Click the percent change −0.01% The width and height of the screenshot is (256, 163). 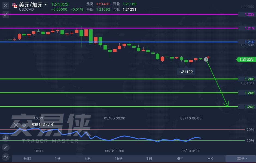coord(77,10)
